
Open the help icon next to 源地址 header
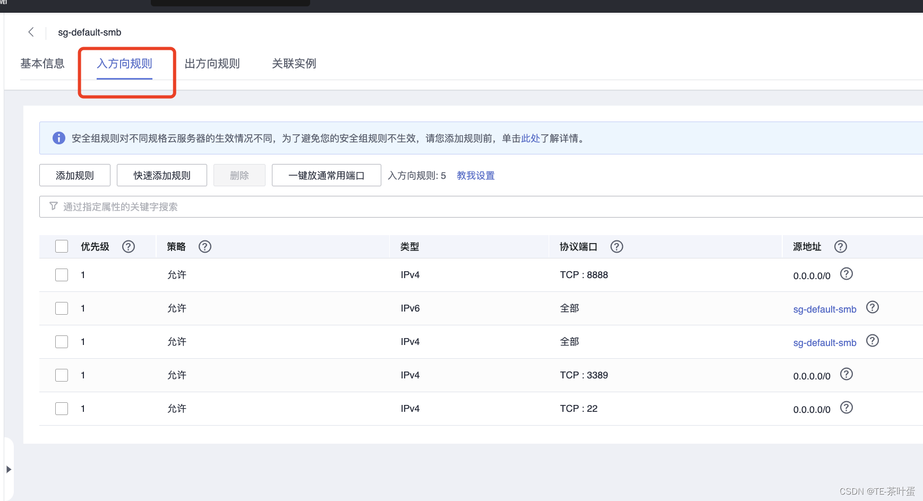click(841, 246)
